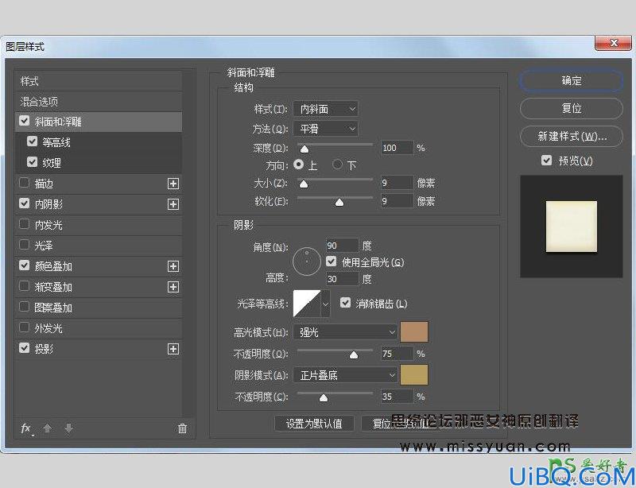Open the 光泽等高线 picker arrow
Screen dimensions: 636x488
325,304
